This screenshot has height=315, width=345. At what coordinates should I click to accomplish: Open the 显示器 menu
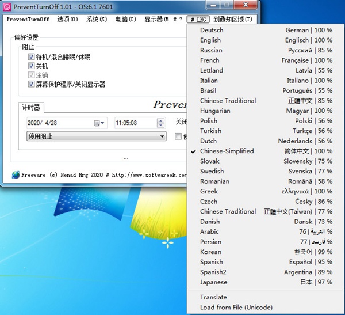click(156, 20)
